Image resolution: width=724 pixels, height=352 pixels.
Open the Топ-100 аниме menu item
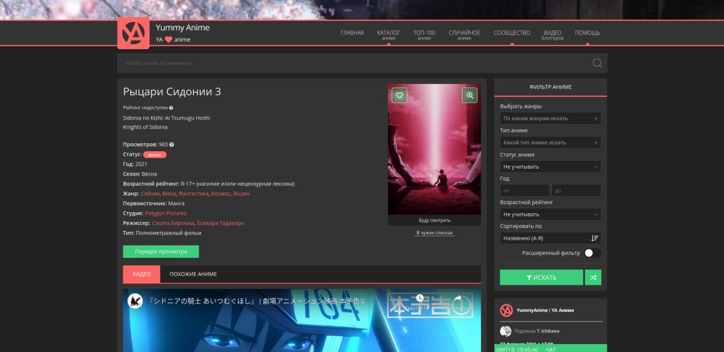pos(424,34)
